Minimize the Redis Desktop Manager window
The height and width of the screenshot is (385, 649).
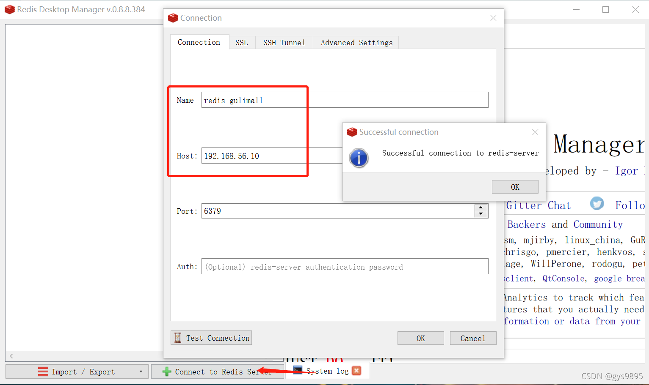pos(576,9)
